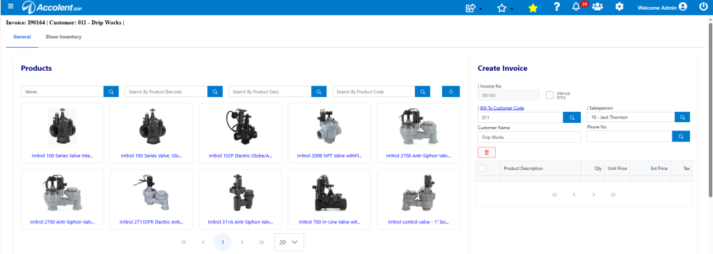The image size is (713, 254).
Task: Click the Bill-To Customer Code link
Action: pyautogui.click(x=502, y=108)
